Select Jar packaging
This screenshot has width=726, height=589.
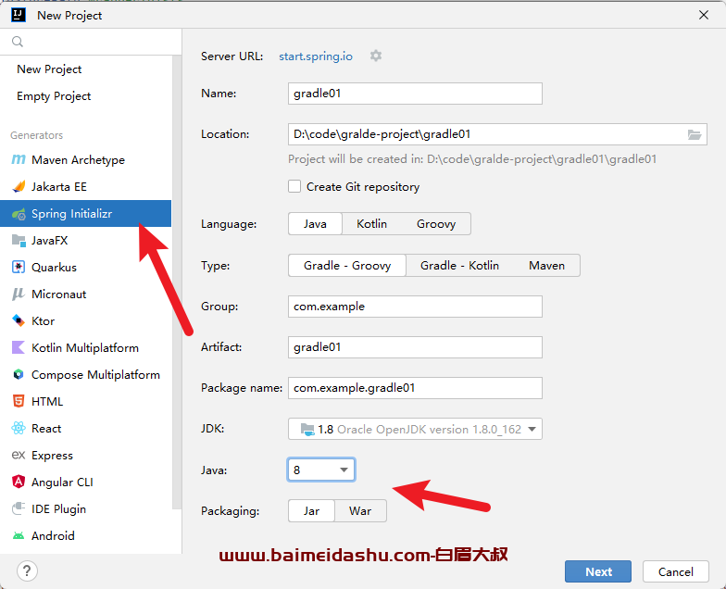click(311, 511)
